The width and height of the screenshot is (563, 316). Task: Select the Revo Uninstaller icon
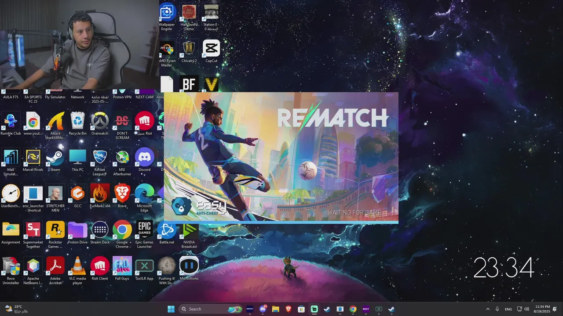coord(11,272)
